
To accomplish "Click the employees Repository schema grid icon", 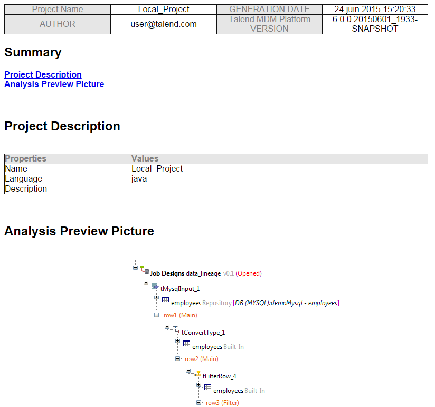I will (x=165, y=300).
